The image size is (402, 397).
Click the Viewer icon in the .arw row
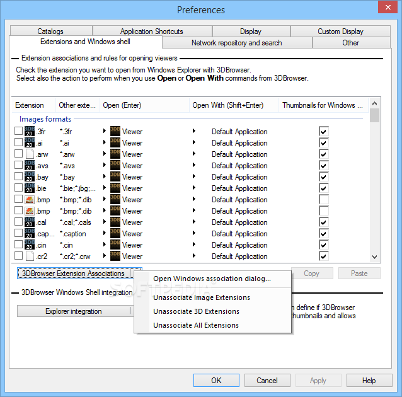coord(115,154)
